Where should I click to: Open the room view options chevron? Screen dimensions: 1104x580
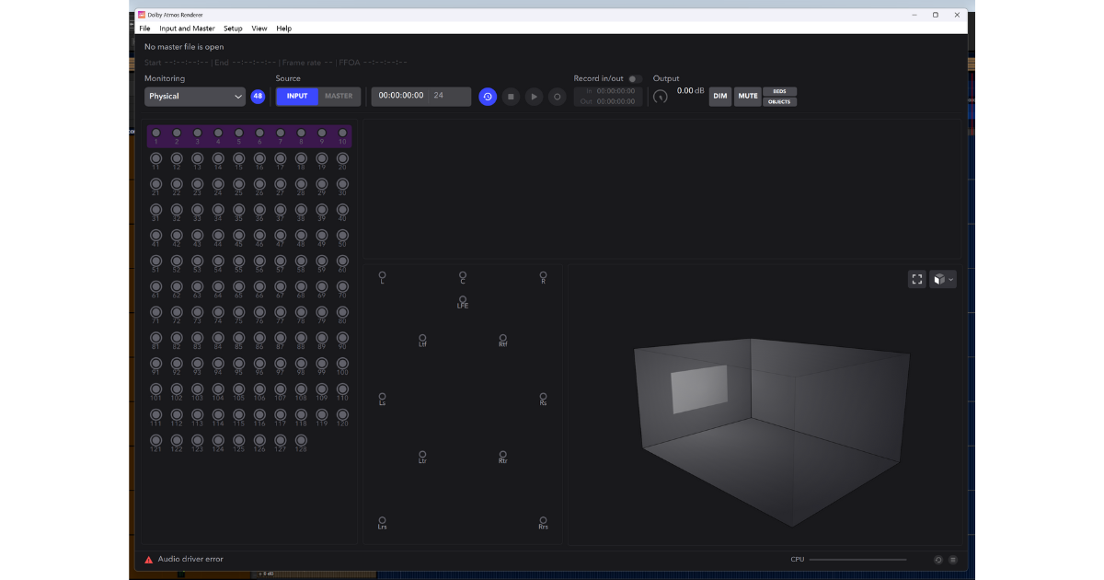coord(951,279)
